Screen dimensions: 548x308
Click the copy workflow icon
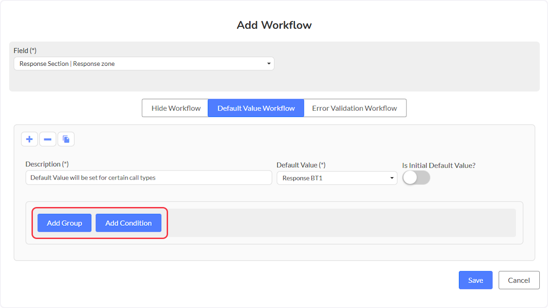tap(66, 139)
